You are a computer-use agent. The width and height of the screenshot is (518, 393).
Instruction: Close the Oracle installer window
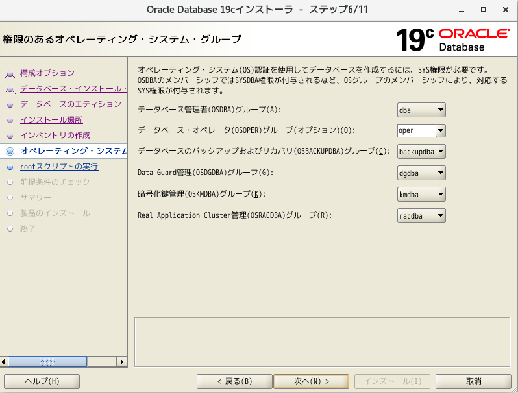click(x=506, y=10)
